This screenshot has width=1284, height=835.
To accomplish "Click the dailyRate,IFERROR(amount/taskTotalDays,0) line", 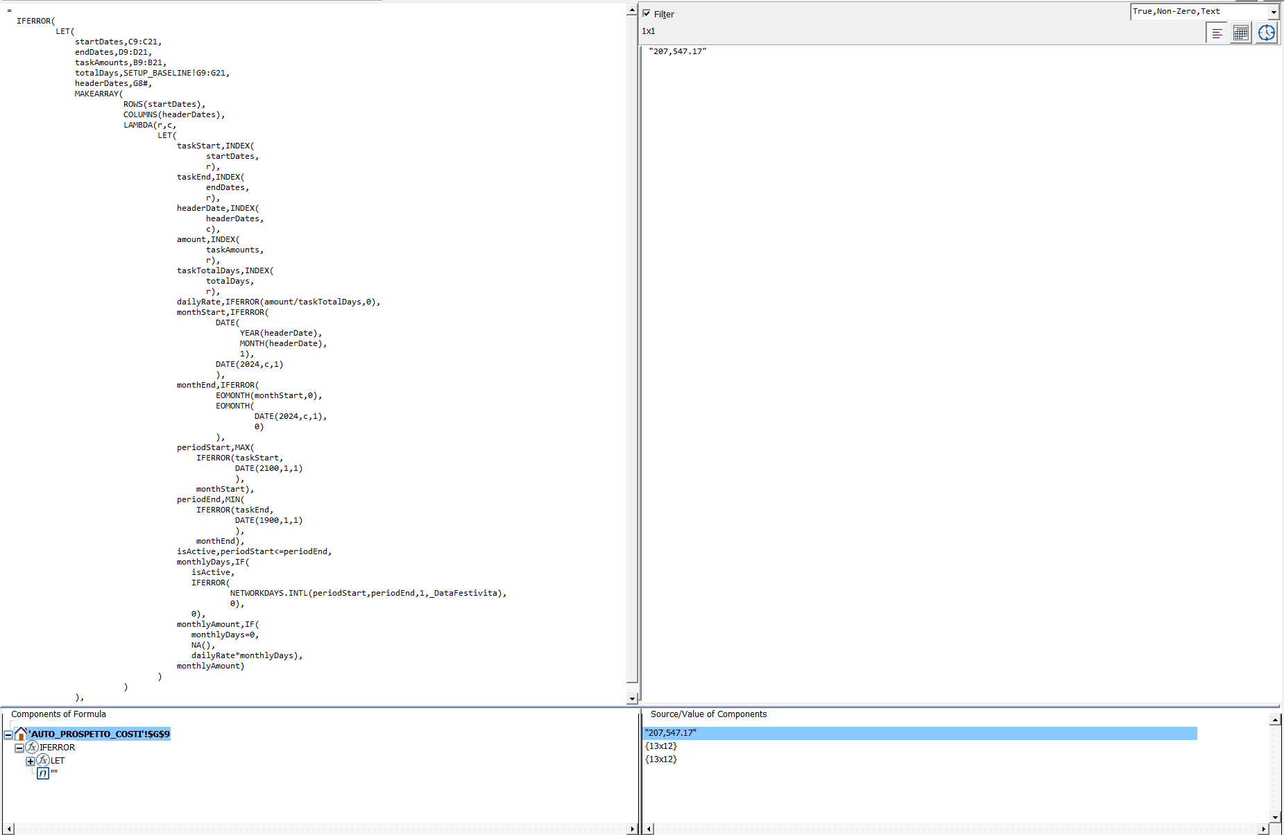I will [x=278, y=302].
